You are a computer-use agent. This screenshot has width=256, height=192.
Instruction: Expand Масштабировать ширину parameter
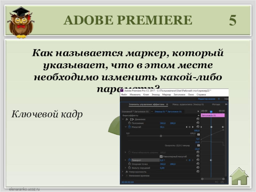[125, 152]
